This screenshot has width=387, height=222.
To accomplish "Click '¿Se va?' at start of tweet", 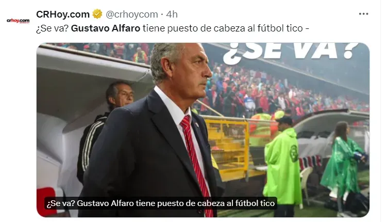I will pos(53,28).
